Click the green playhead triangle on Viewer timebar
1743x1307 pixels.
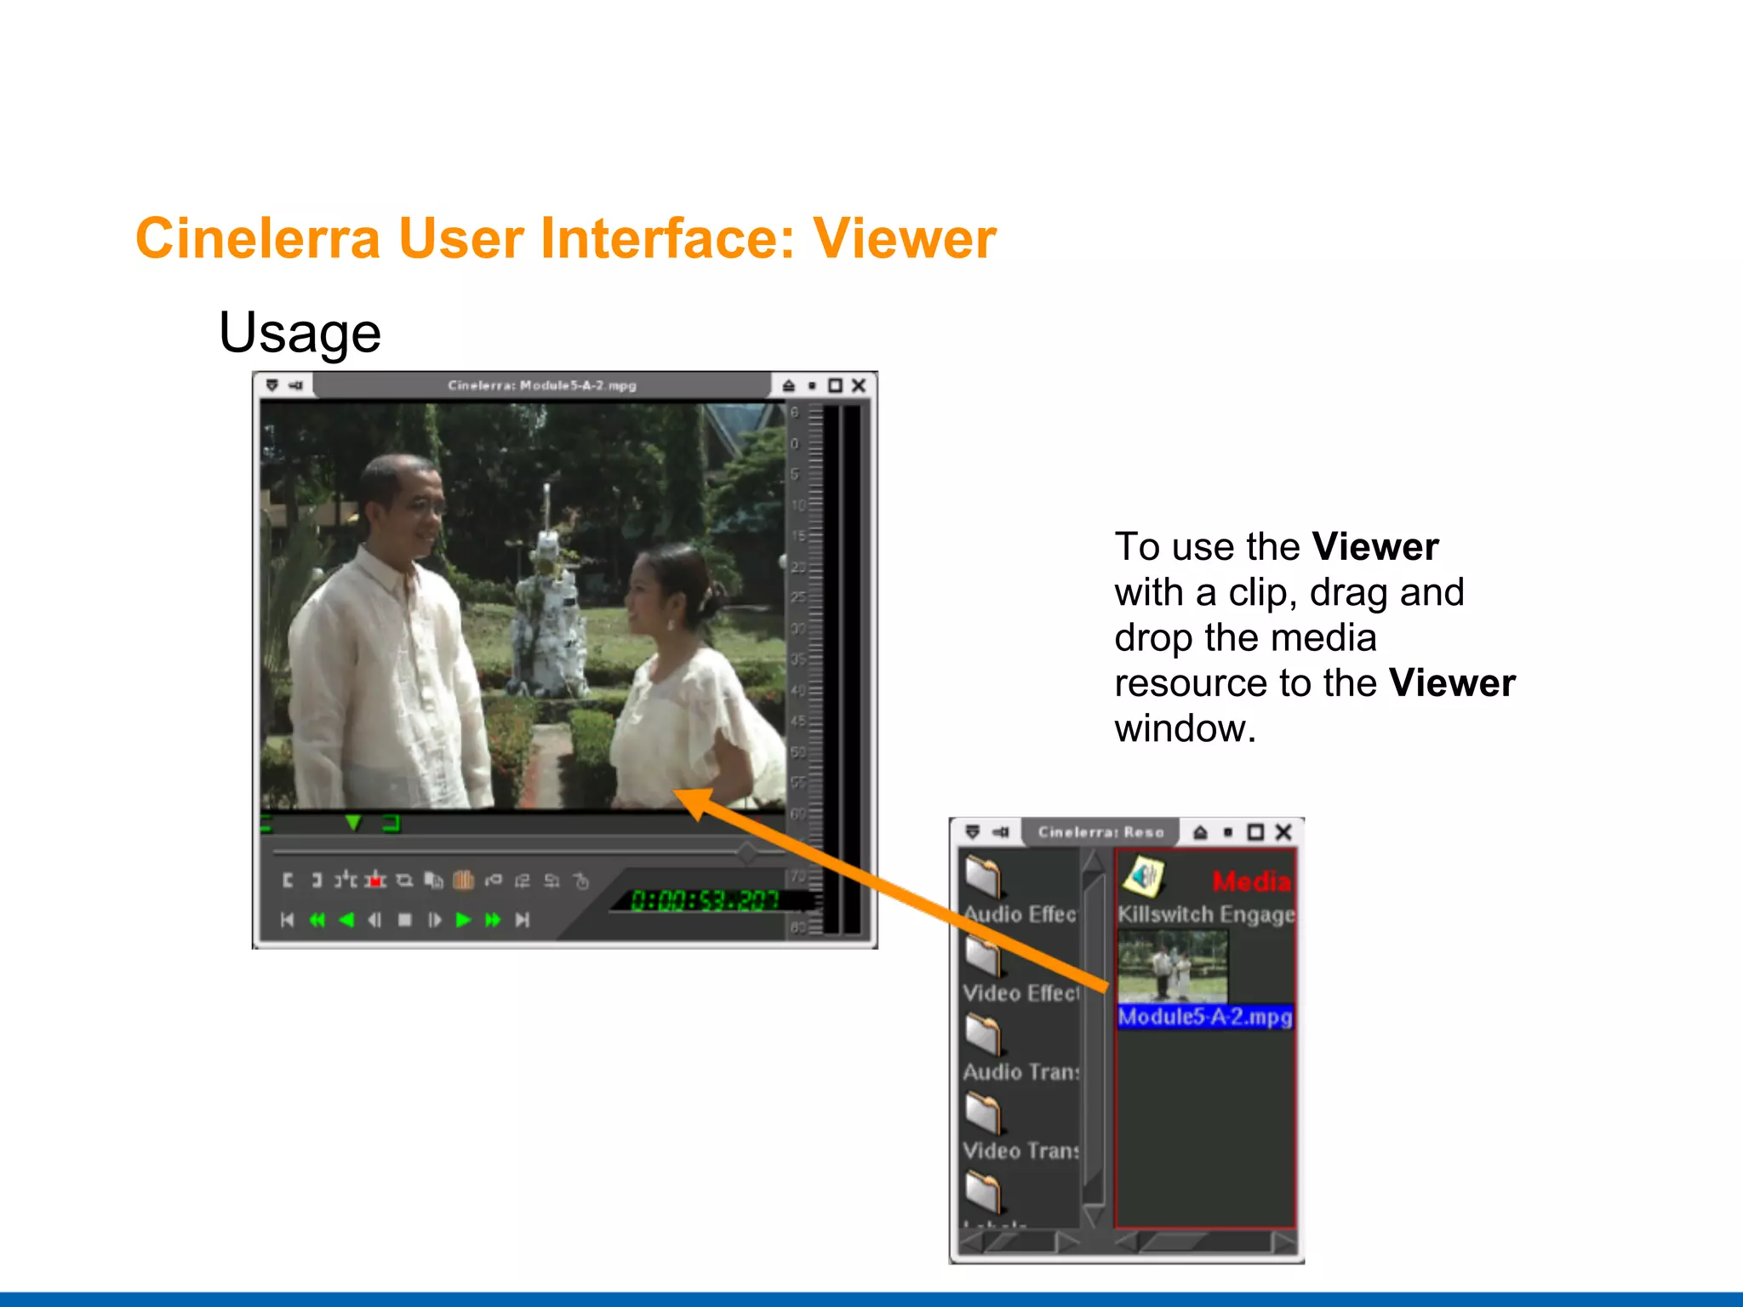point(353,823)
